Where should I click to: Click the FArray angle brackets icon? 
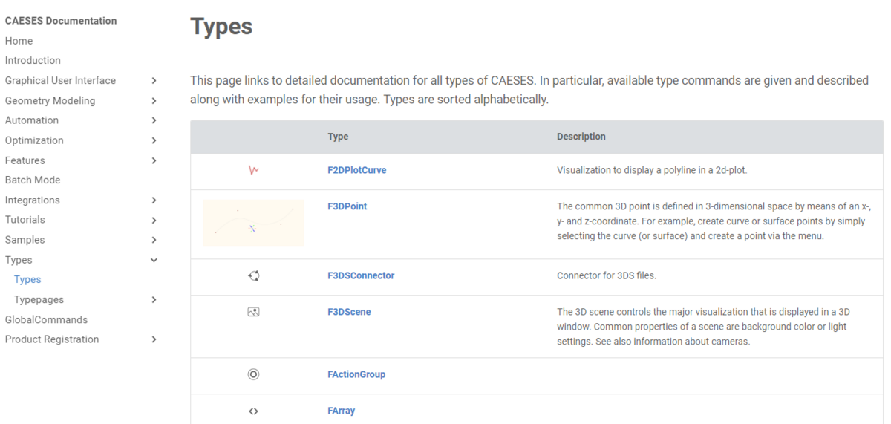point(253,411)
